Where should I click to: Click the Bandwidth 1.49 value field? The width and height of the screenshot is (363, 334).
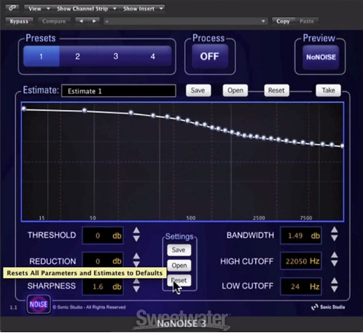point(301,236)
